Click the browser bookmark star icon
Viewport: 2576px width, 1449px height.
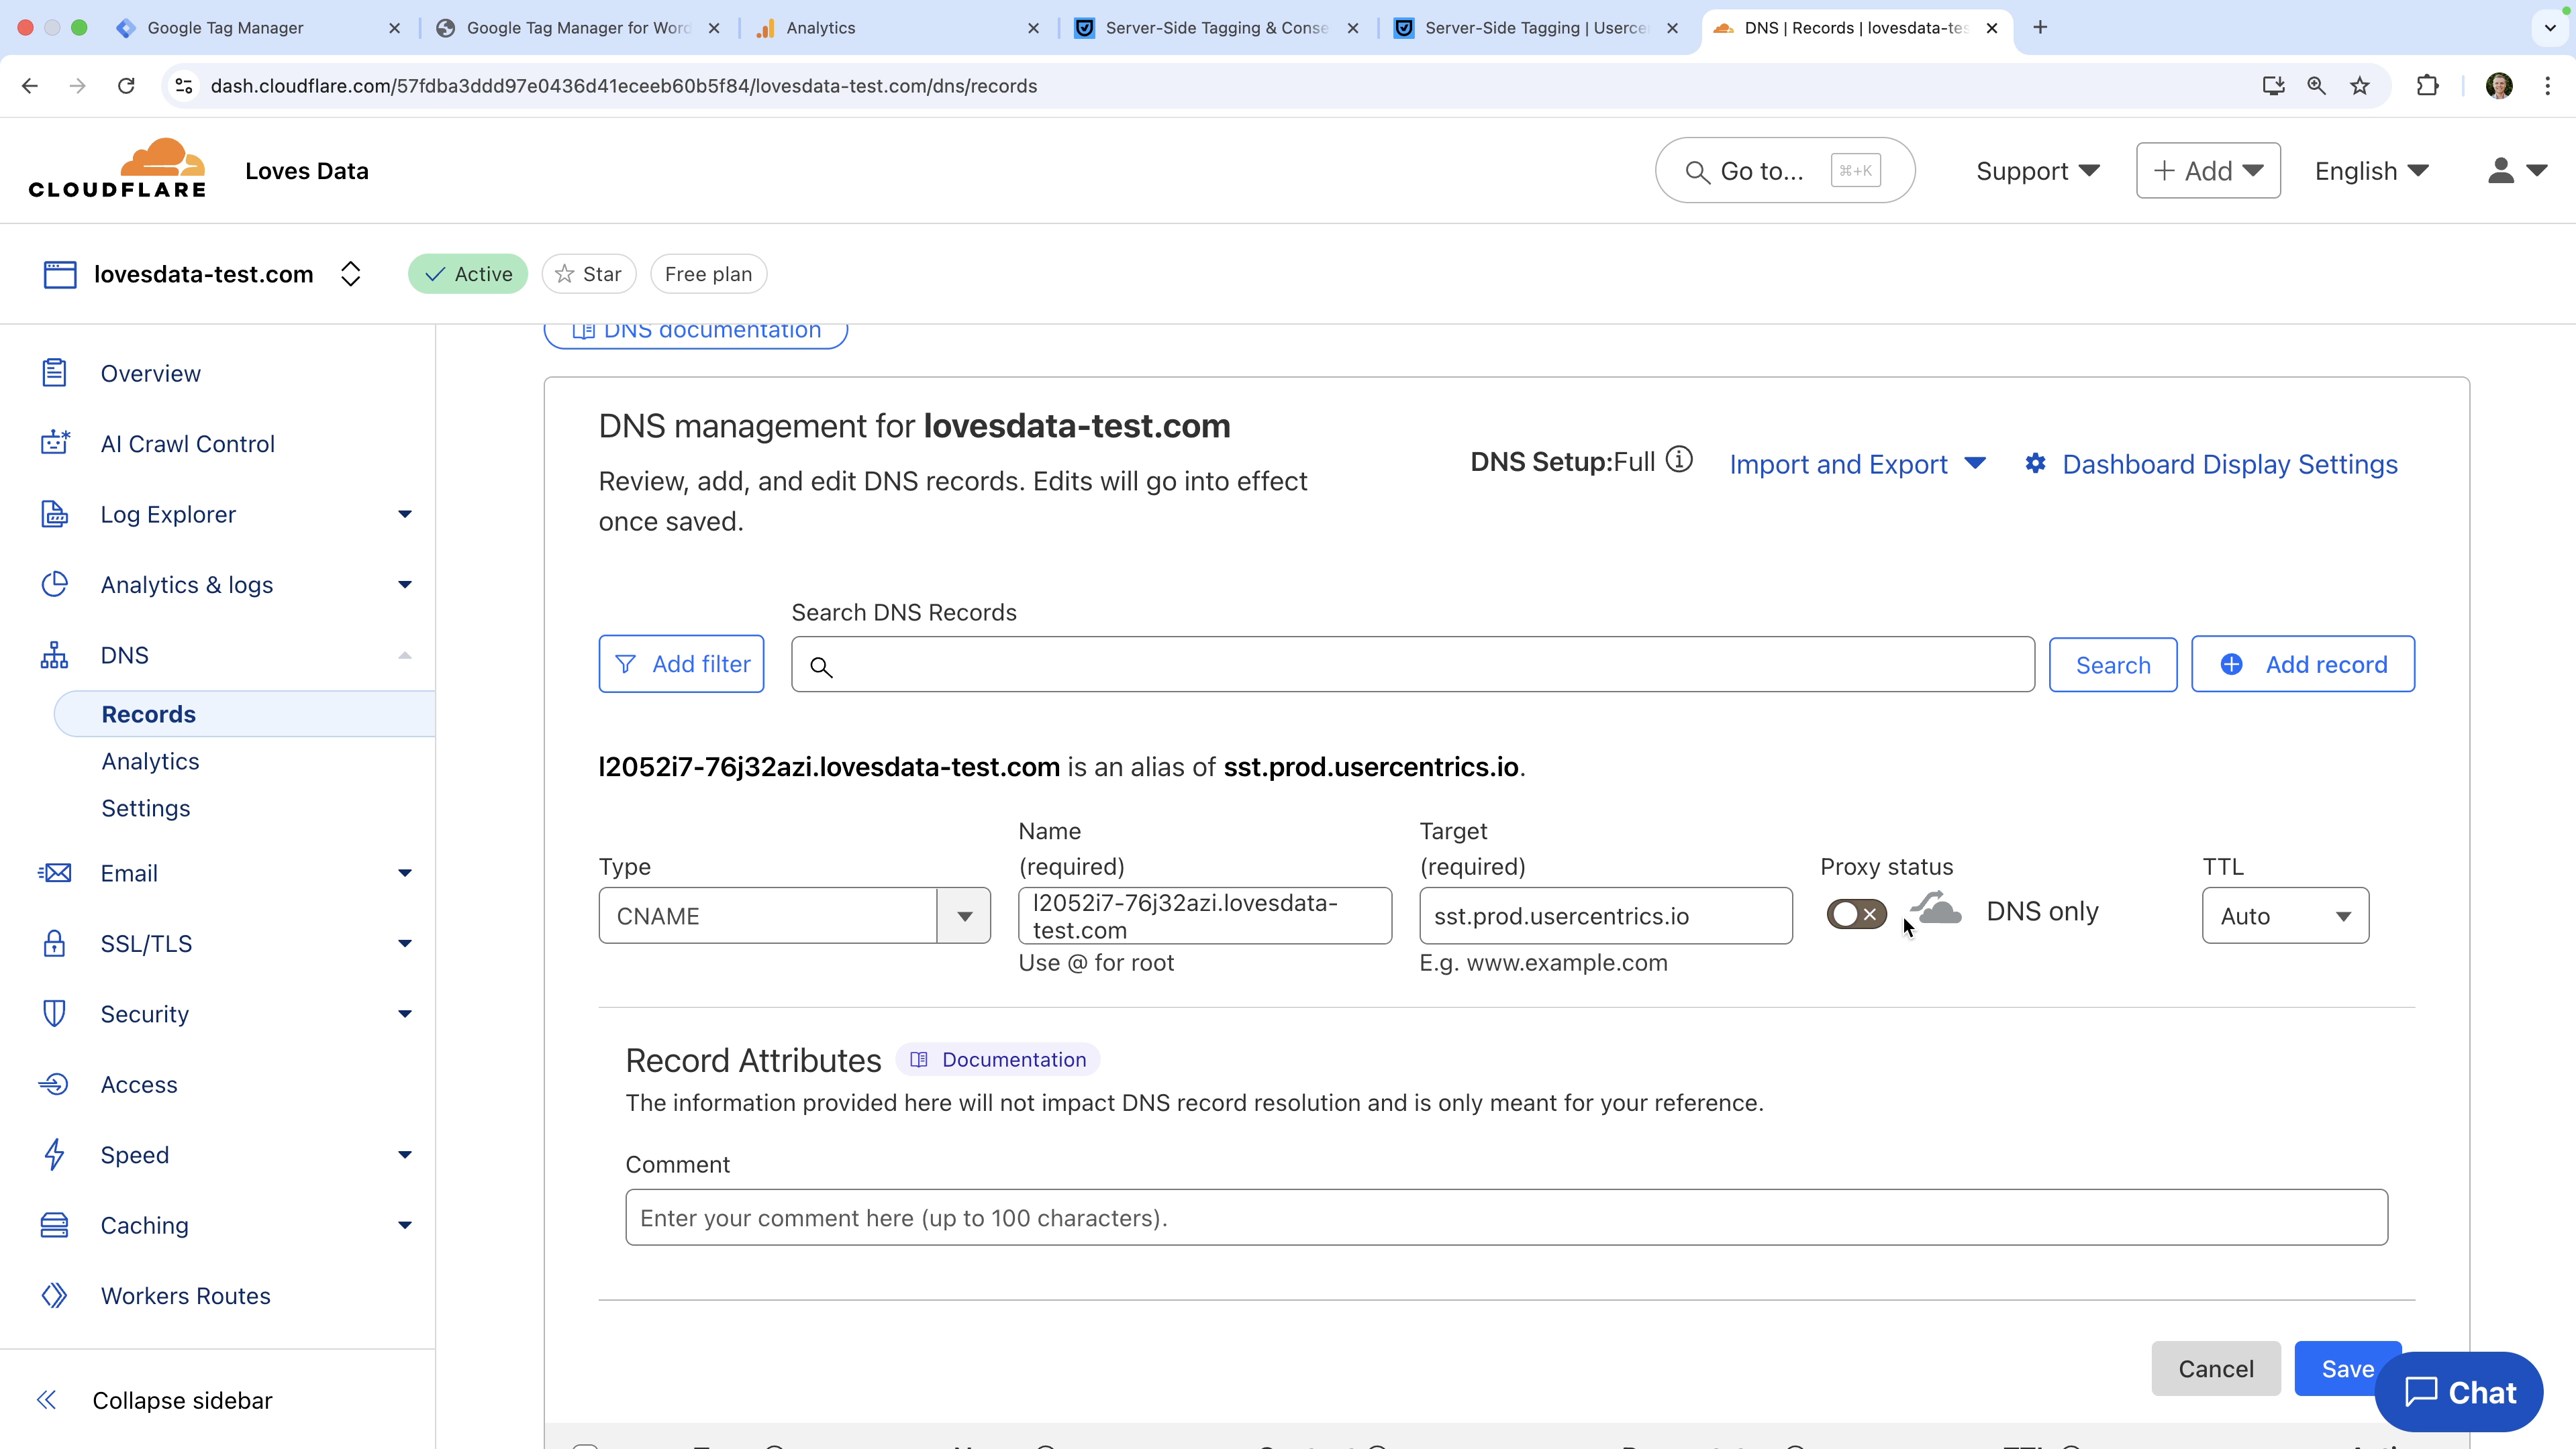coord(2360,86)
